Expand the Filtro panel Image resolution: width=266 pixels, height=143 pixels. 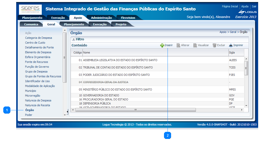click(74, 39)
